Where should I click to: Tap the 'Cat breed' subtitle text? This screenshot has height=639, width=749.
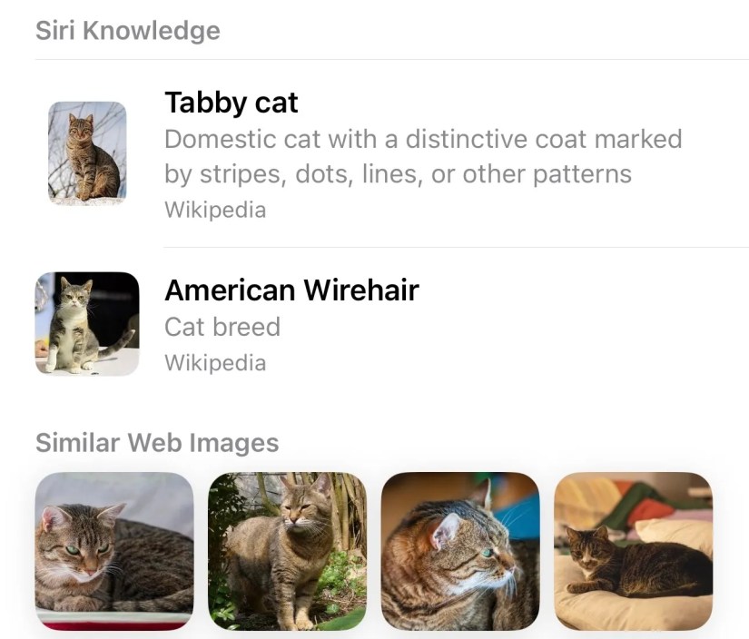point(222,327)
